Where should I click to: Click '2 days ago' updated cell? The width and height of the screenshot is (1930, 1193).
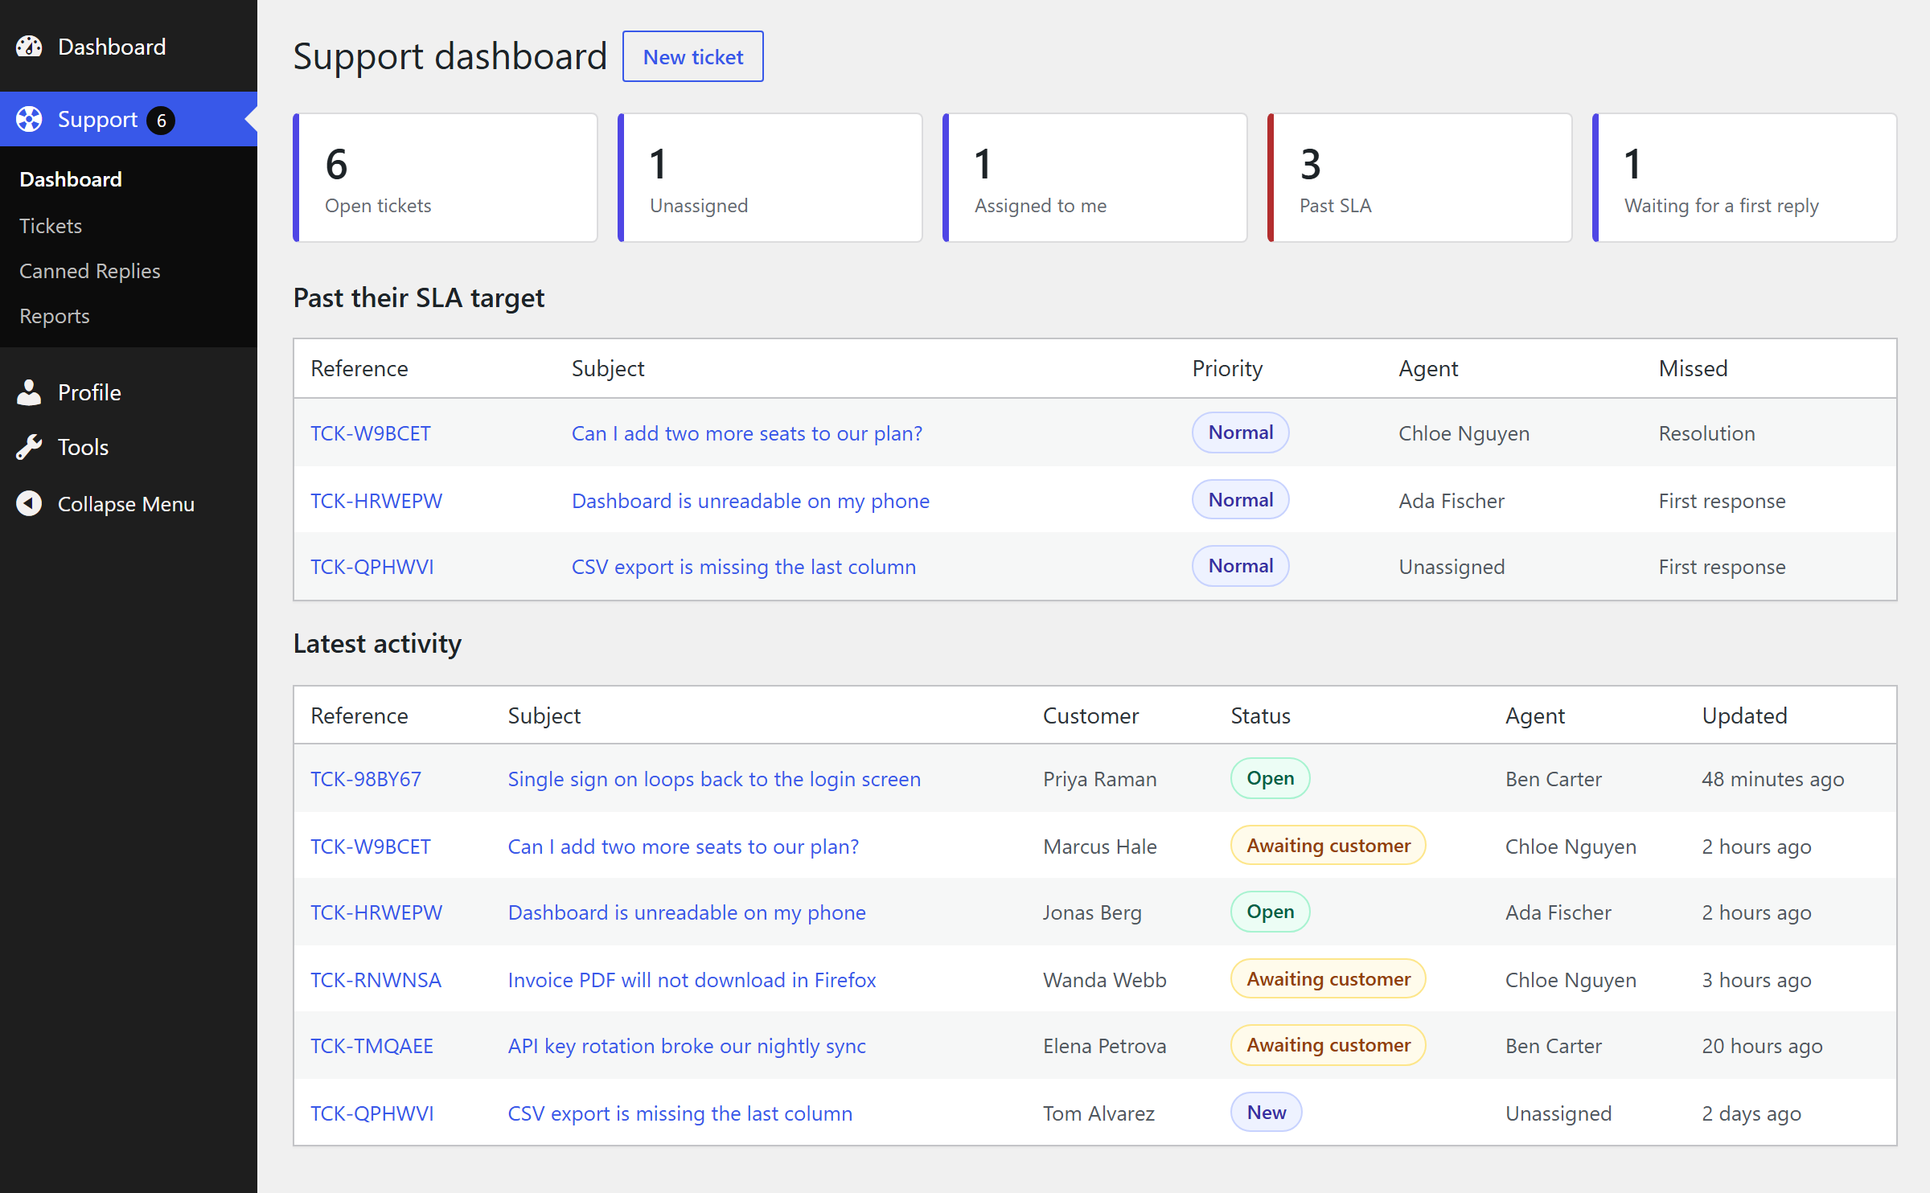[x=1751, y=1113]
